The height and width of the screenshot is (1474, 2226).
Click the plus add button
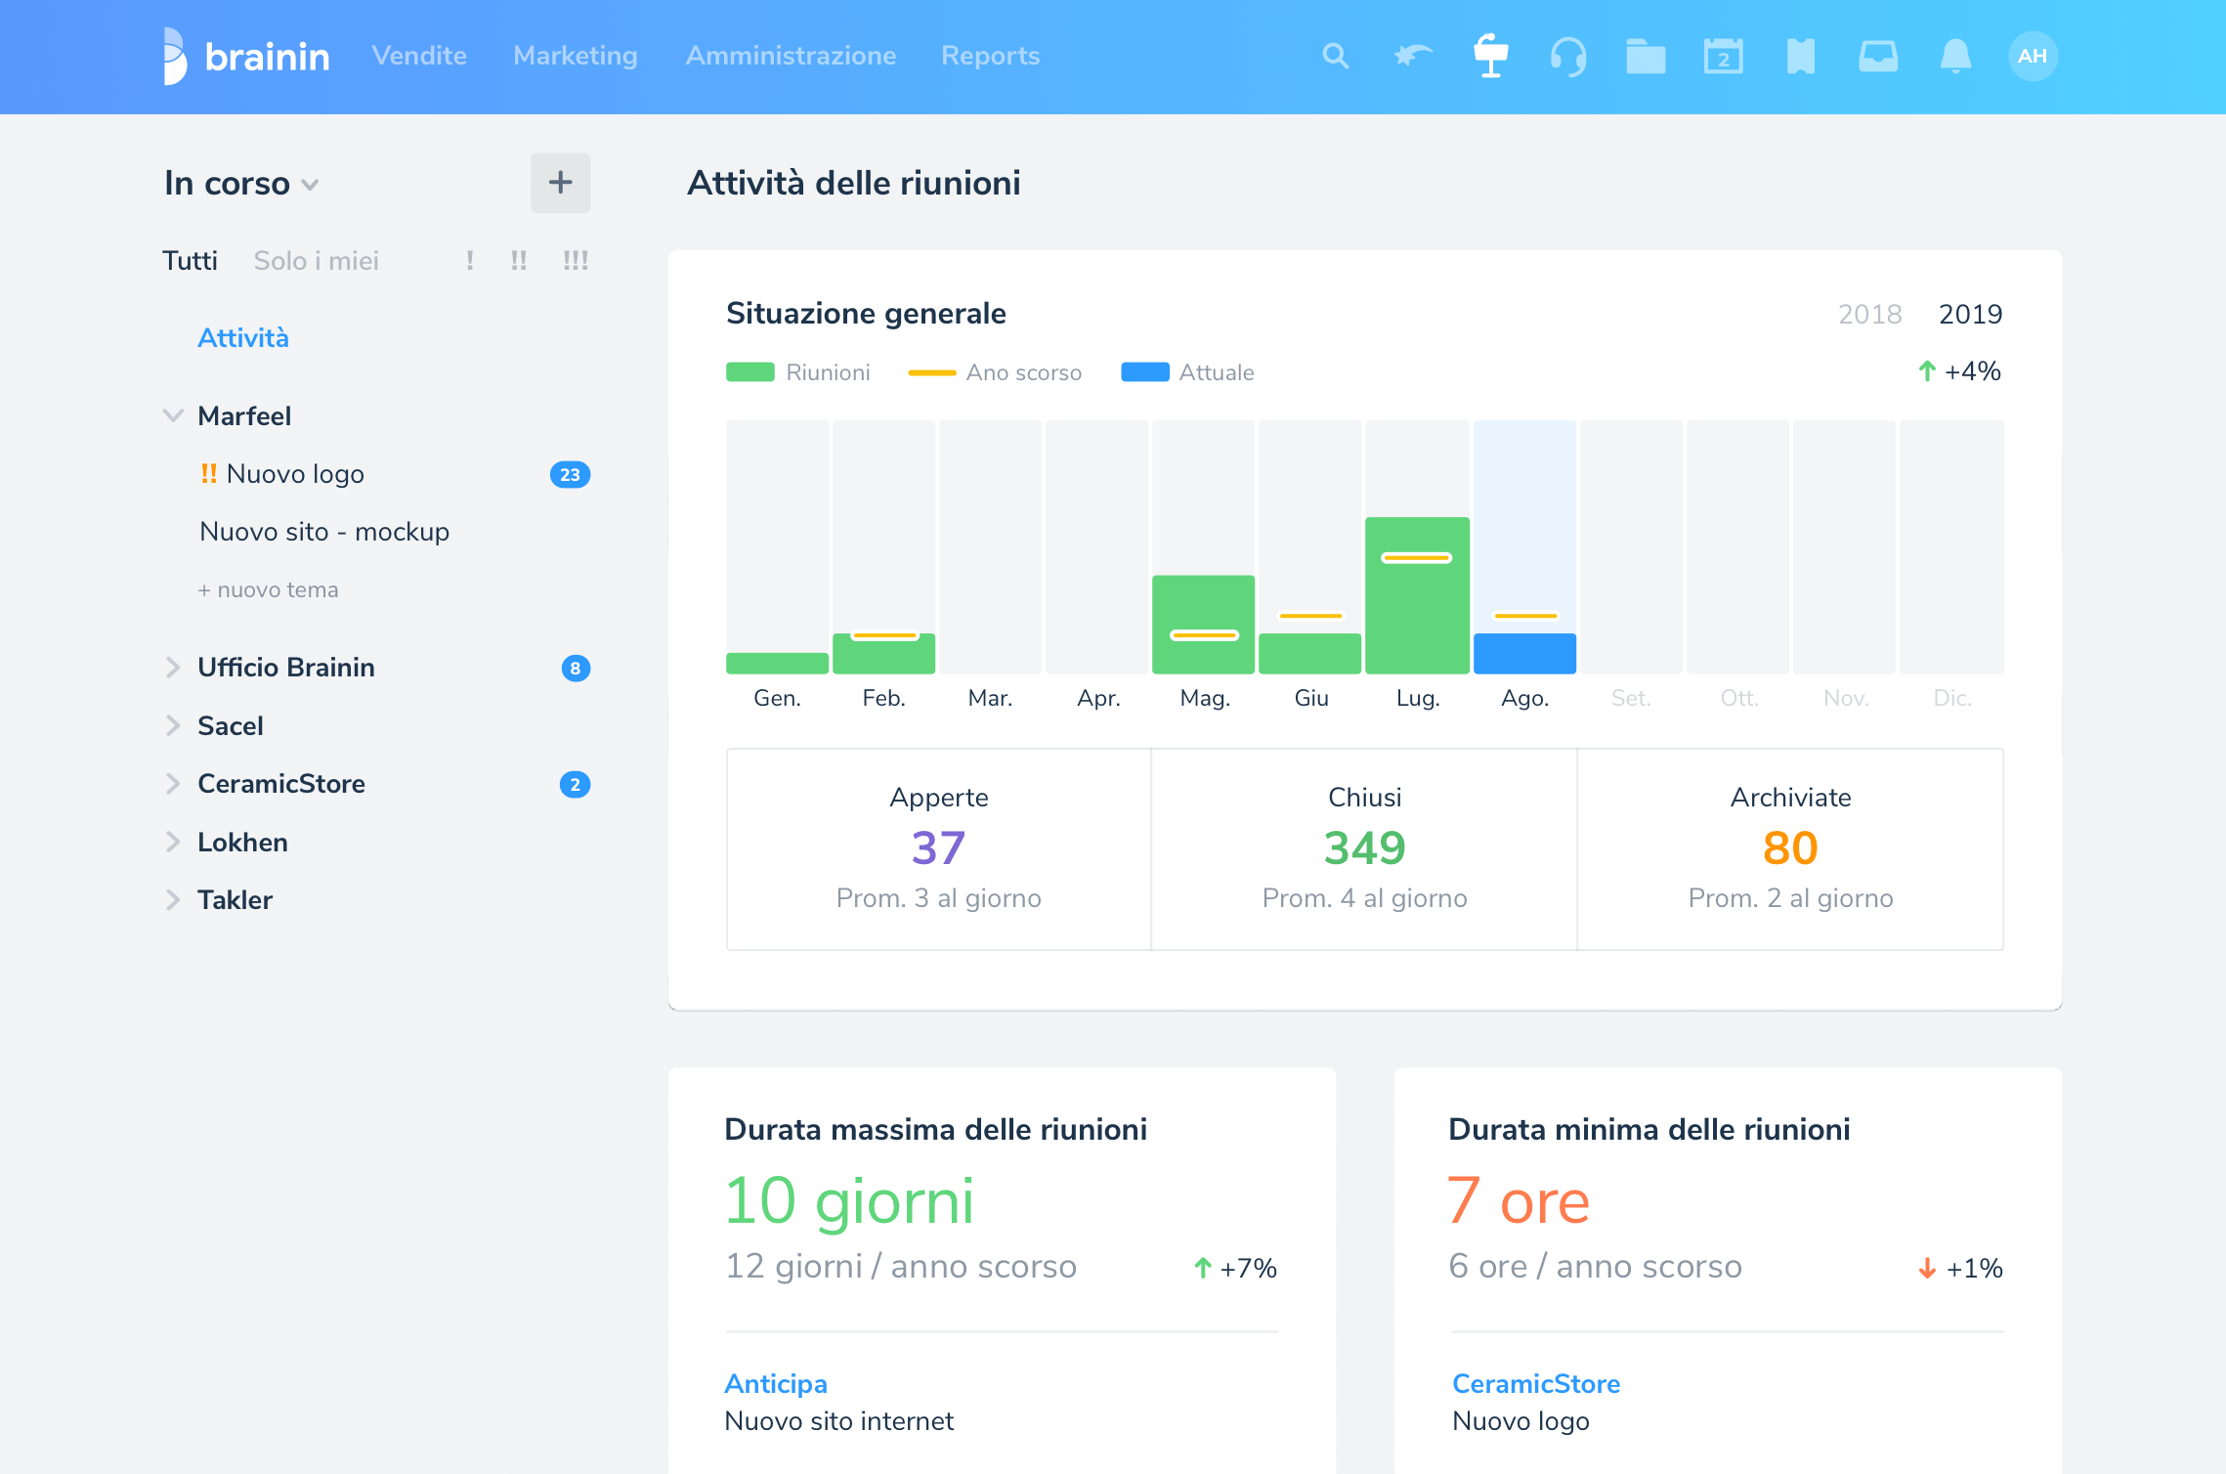(x=560, y=183)
